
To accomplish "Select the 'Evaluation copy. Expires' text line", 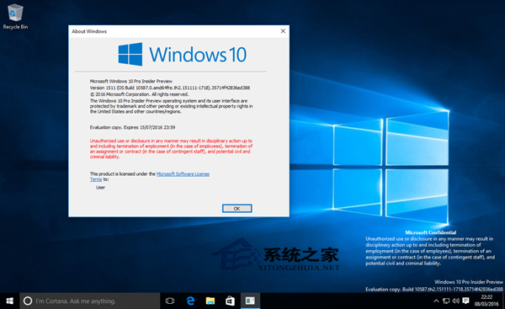I will pos(132,127).
